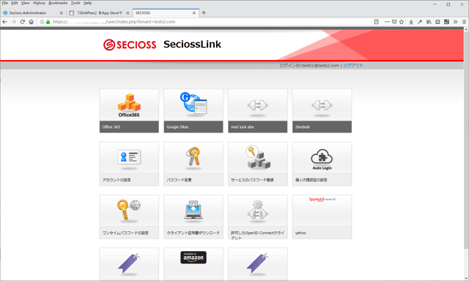Viewport: 469px width, 281px height.
Task: Open the Office 365 application tile
Action: [x=129, y=110]
